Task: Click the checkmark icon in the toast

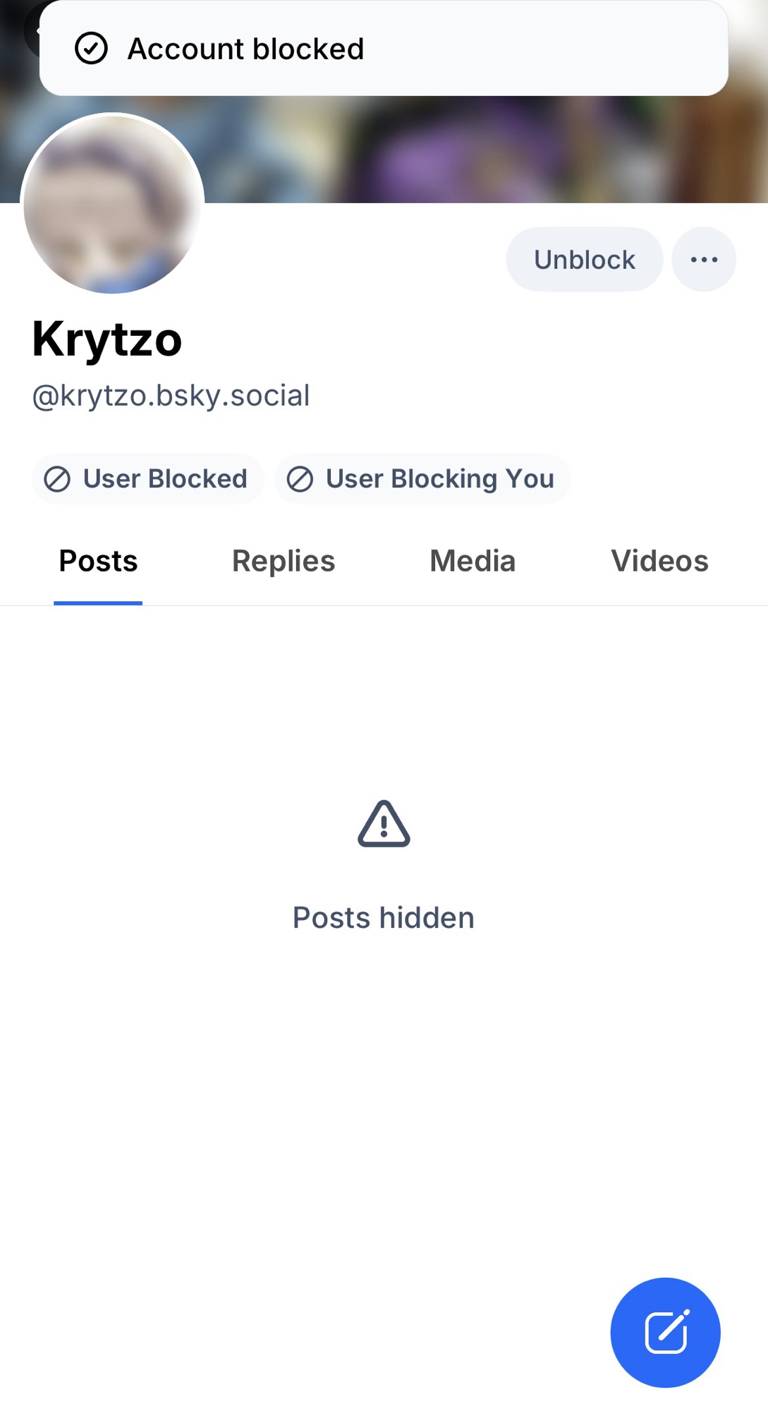Action: click(x=91, y=49)
